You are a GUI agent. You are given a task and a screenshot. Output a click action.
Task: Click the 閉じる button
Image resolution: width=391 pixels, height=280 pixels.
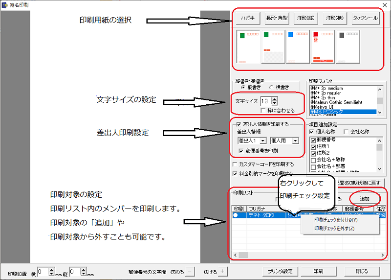tap(362, 271)
